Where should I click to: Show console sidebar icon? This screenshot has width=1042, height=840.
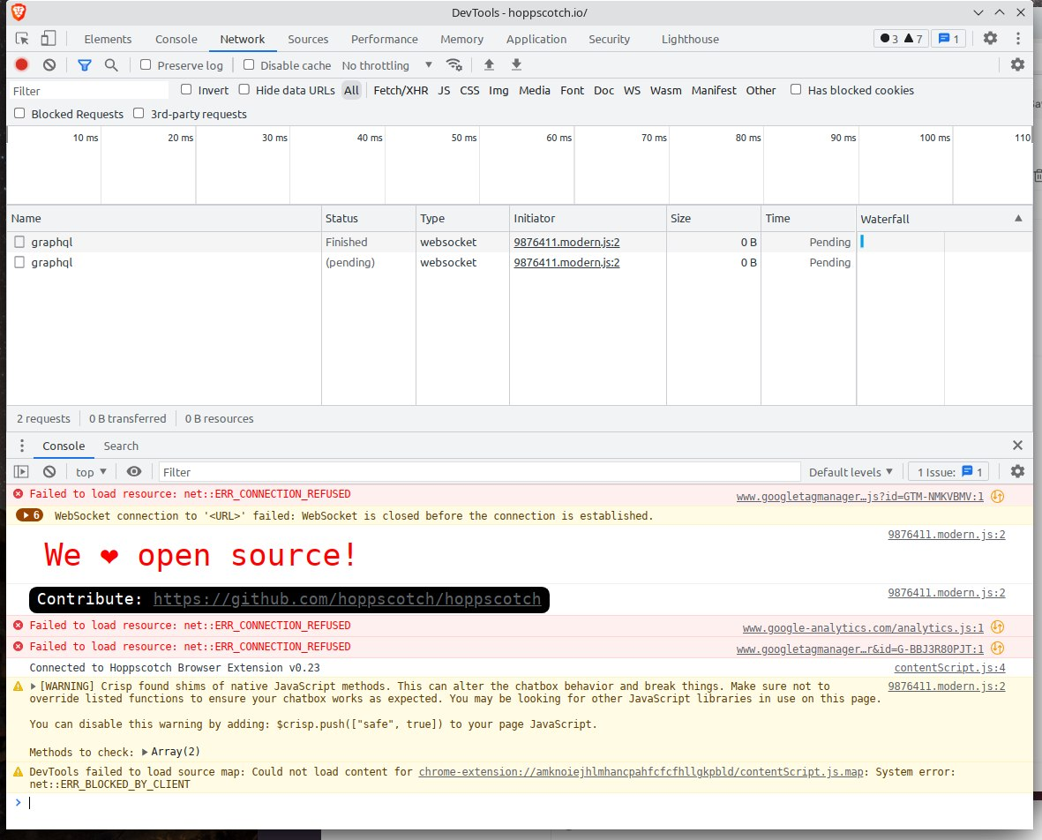(21, 472)
